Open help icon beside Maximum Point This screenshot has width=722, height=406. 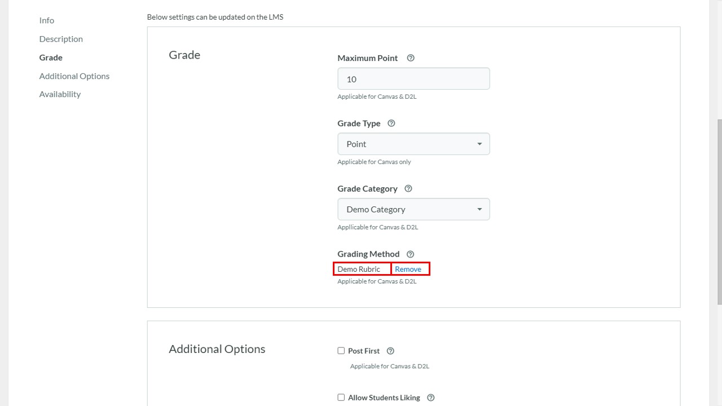coord(411,58)
